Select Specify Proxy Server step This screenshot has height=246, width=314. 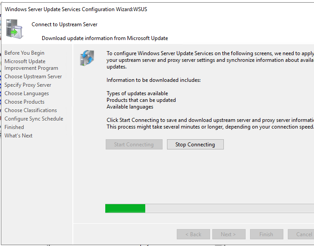click(28, 85)
